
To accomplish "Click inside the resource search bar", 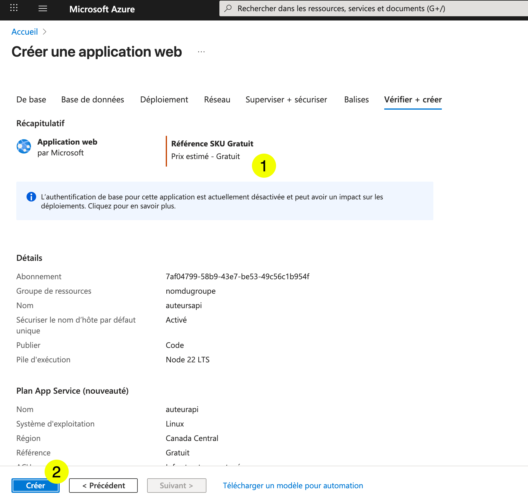I will tap(332, 8).
